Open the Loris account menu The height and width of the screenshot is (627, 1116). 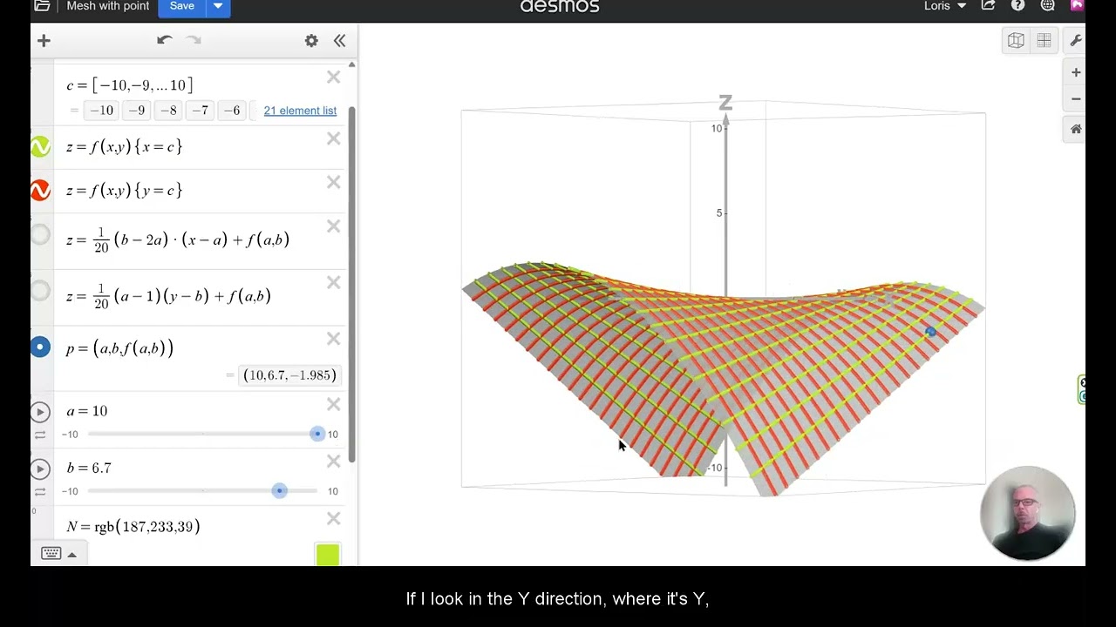point(945,6)
